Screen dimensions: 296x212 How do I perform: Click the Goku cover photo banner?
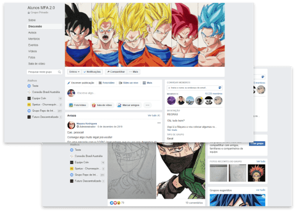[x=145, y=35]
